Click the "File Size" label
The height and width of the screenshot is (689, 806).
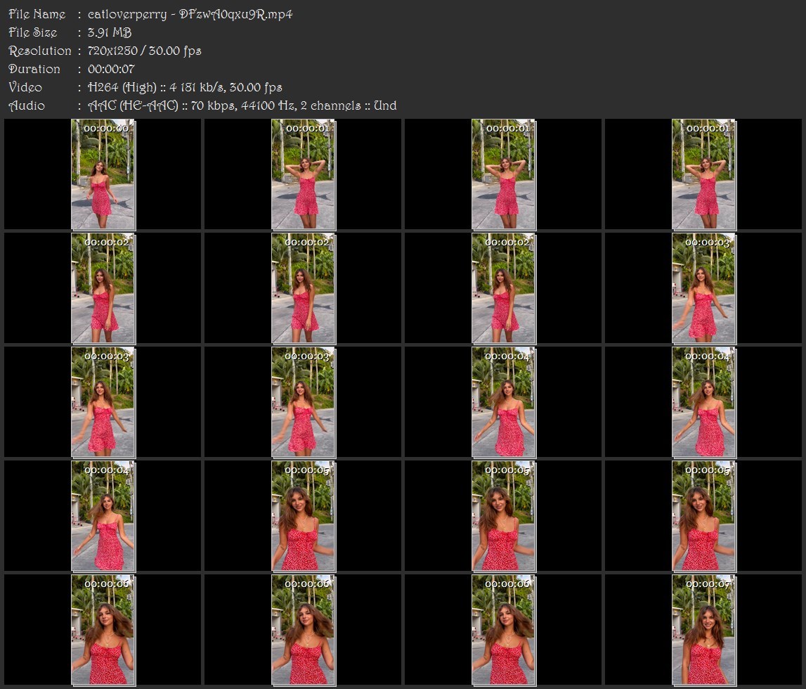click(x=33, y=32)
